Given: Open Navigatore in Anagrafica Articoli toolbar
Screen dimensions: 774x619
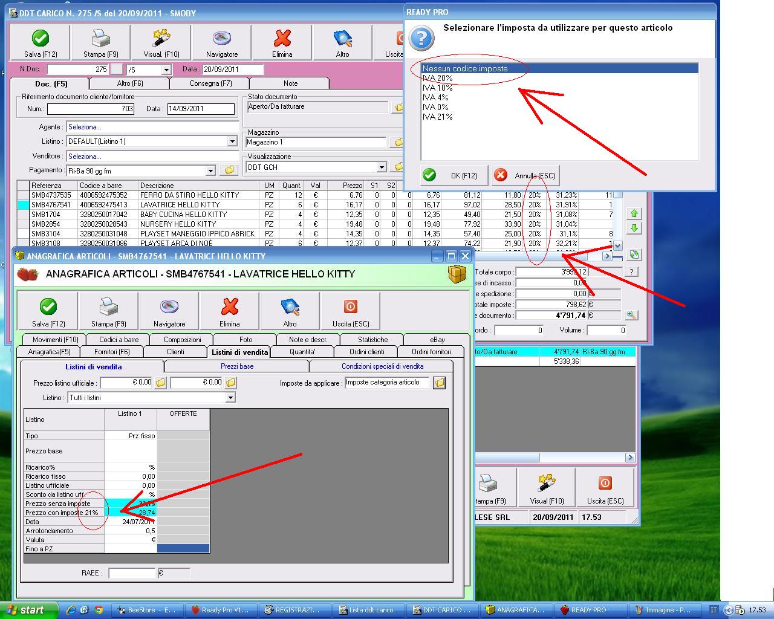Looking at the screenshot, I should [x=169, y=311].
